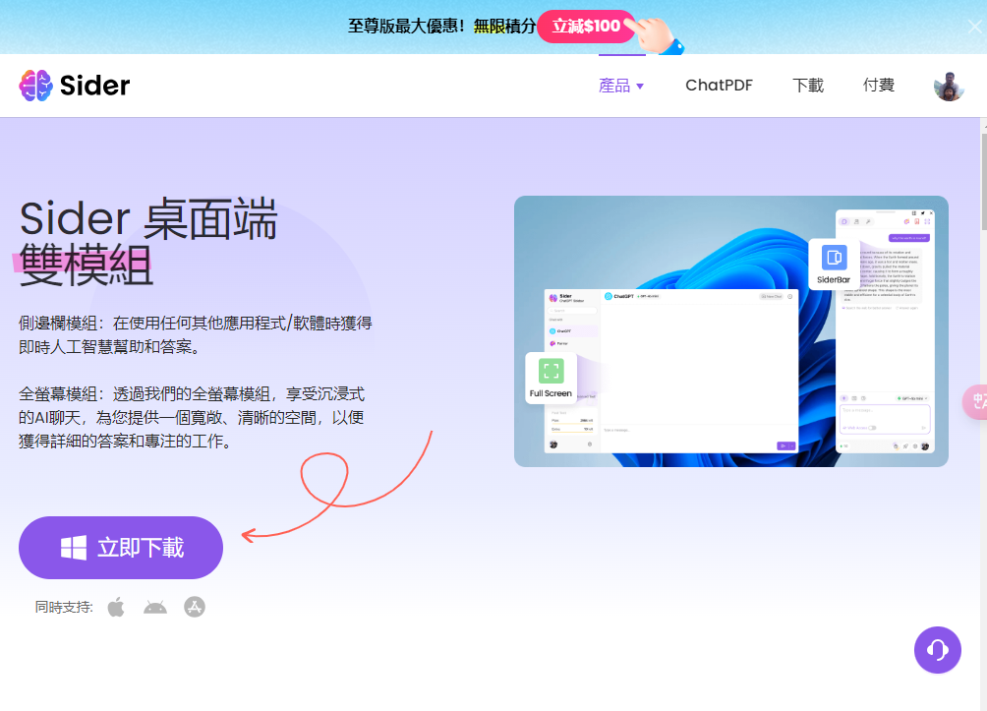Click the 雙模組 heading text

click(x=86, y=266)
